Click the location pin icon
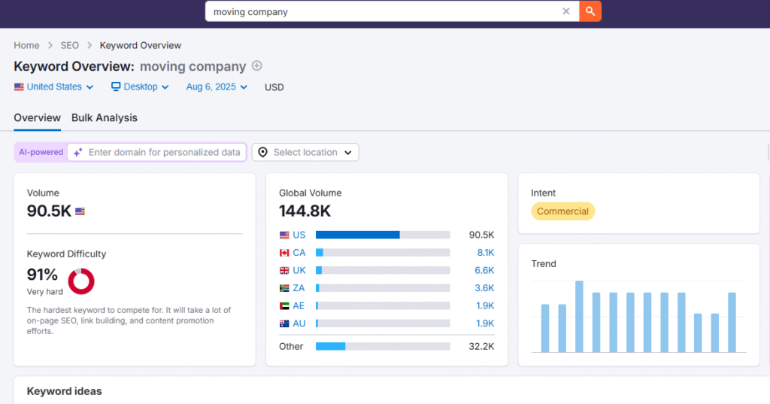 tap(262, 153)
